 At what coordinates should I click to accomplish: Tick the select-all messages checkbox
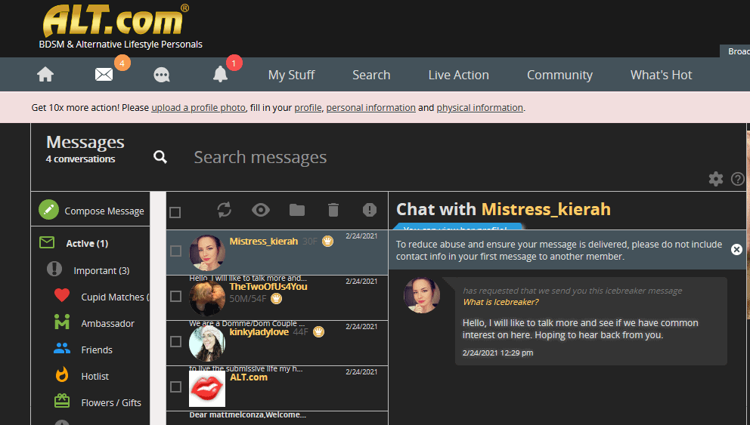coord(175,213)
